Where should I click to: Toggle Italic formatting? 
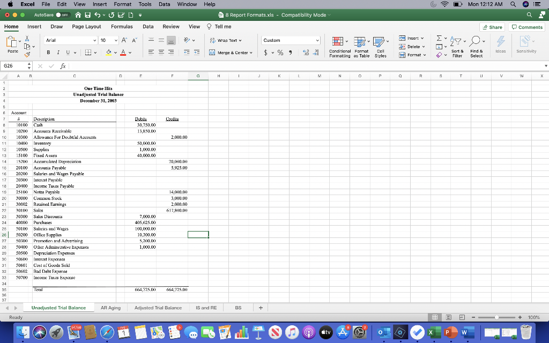tap(58, 53)
